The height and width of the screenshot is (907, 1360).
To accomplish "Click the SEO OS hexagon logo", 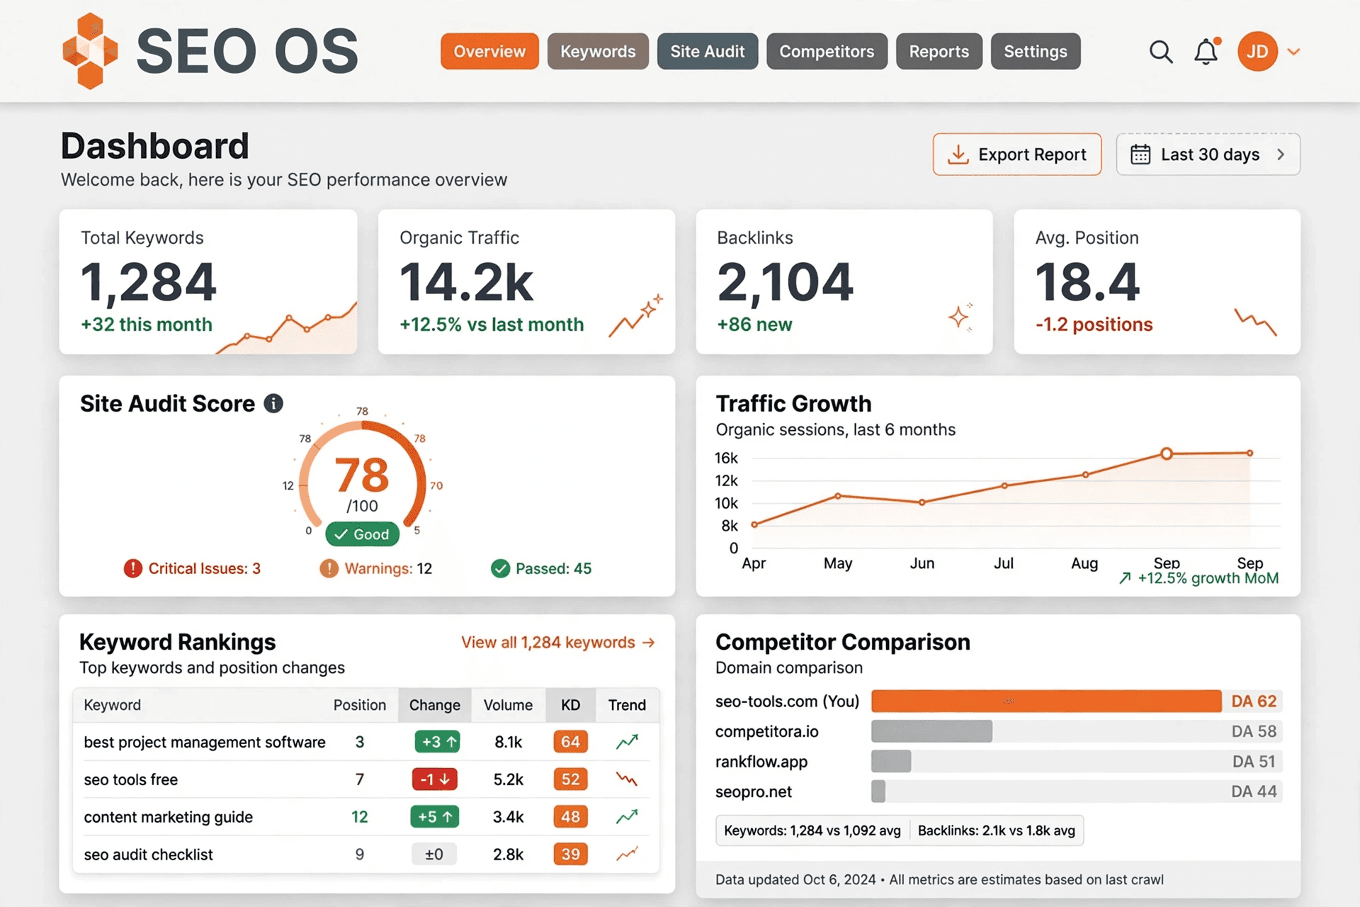I will coord(90,51).
